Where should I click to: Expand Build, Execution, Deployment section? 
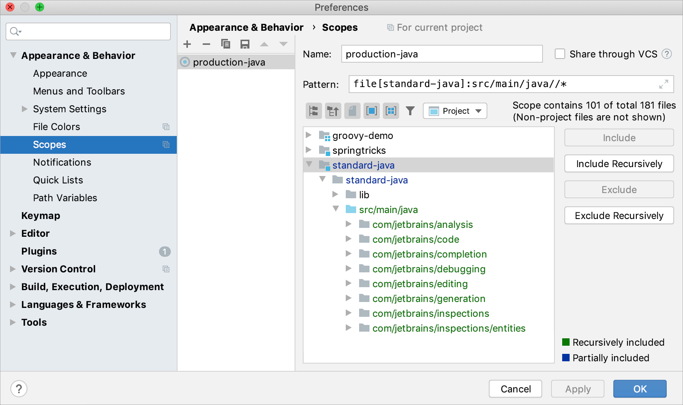[13, 286]
